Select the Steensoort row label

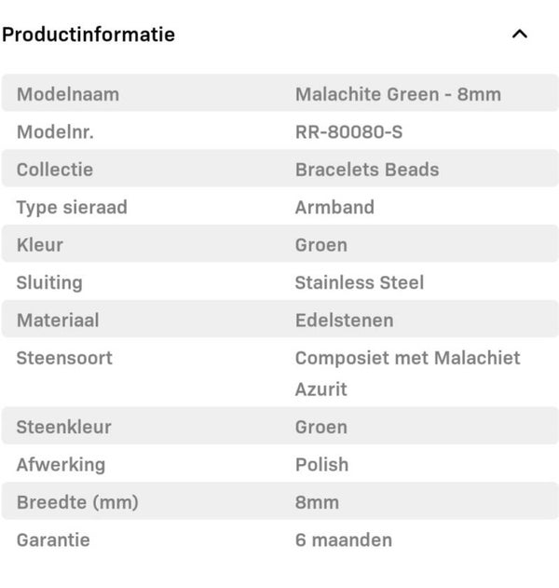tap(64, 358)
